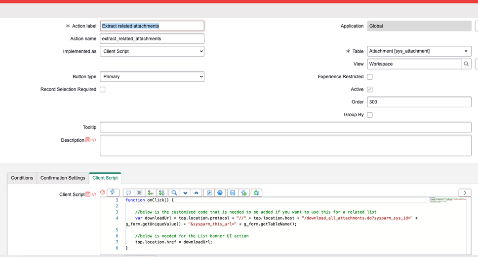Click the Tooltip input field
The width and height of the screenshot is (478, 257).
pos(285,127)
